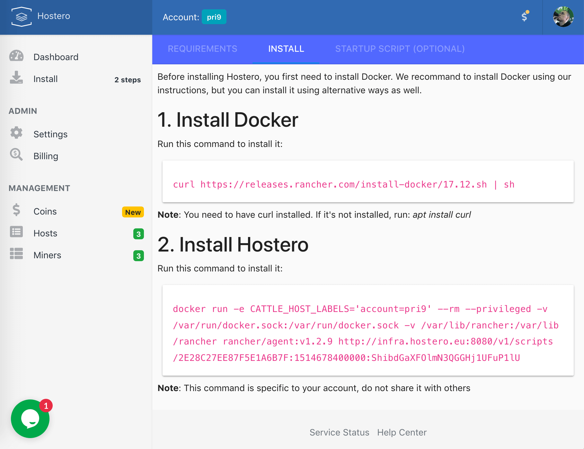Click the Hosts list icon
Viewport: 584px width, 449px height.
click(x=16, y=232)
